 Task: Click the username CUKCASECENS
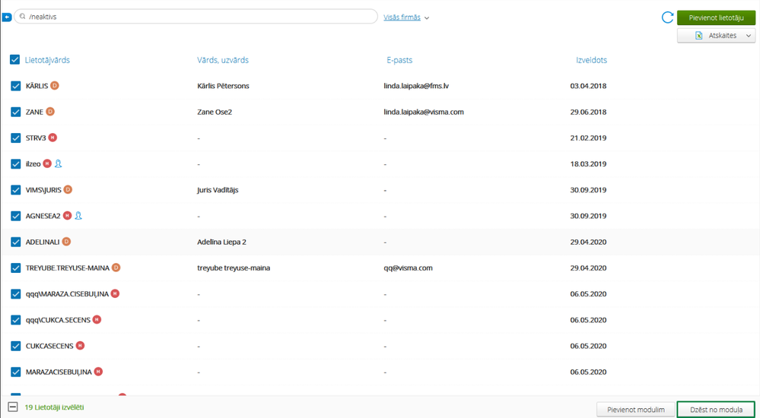(49, 346)
